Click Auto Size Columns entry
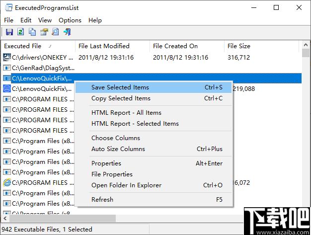311x235 pixels. tap(154, 149)
